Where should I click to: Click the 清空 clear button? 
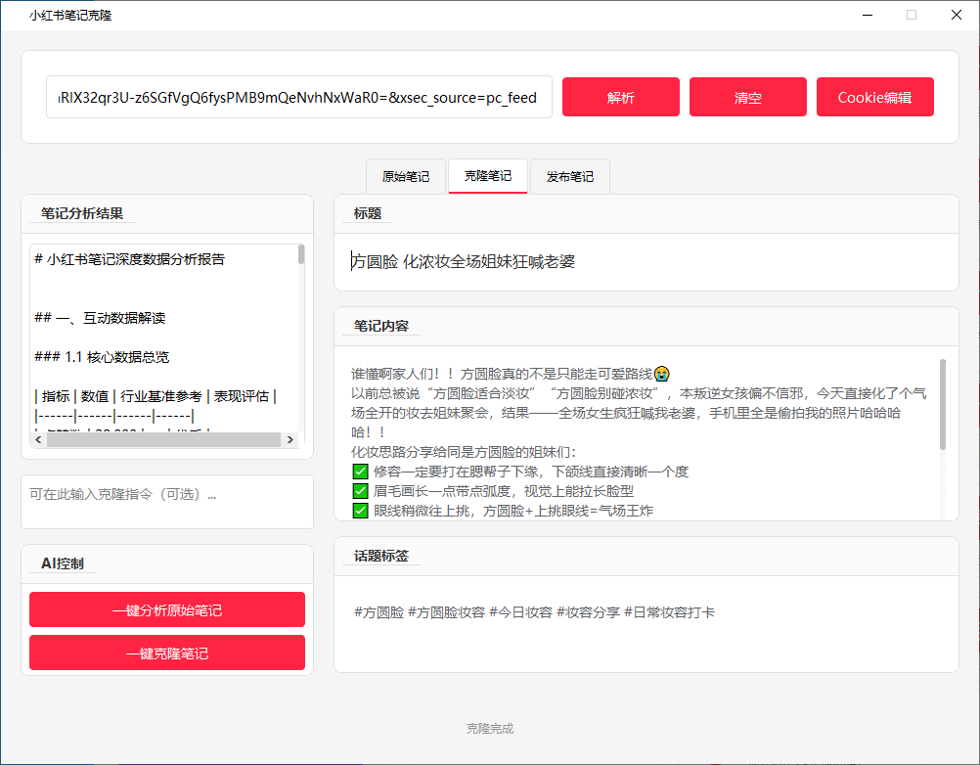(x=747, y=97)
